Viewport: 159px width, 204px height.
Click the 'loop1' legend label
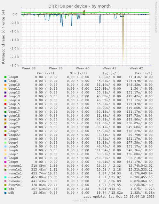coord(13,81)
